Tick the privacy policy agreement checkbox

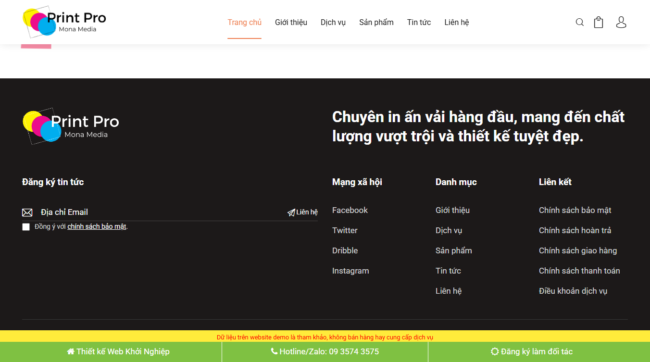(x=26, y=227)
